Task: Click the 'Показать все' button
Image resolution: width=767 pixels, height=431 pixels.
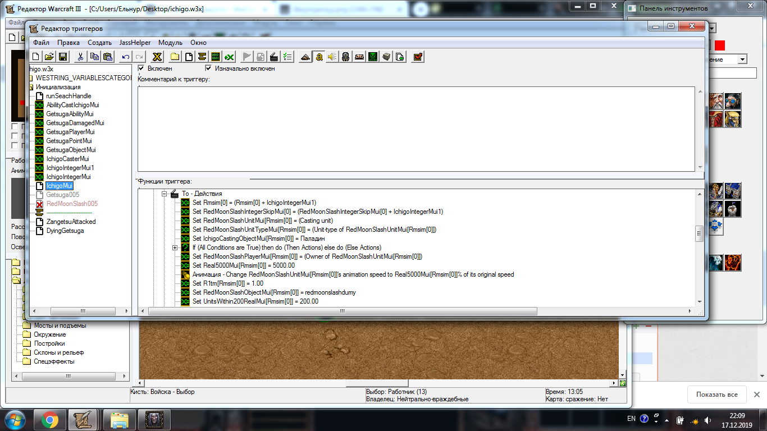Action: [717, 395]
